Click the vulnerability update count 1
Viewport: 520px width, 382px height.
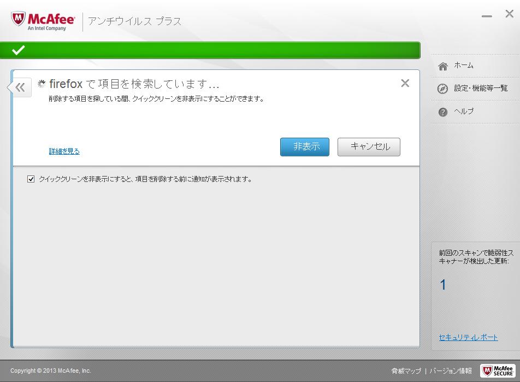tap(443, 285)
